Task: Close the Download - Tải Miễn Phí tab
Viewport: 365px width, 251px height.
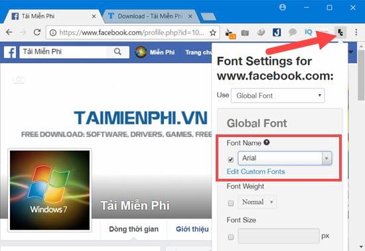Action: pos(190,17)
